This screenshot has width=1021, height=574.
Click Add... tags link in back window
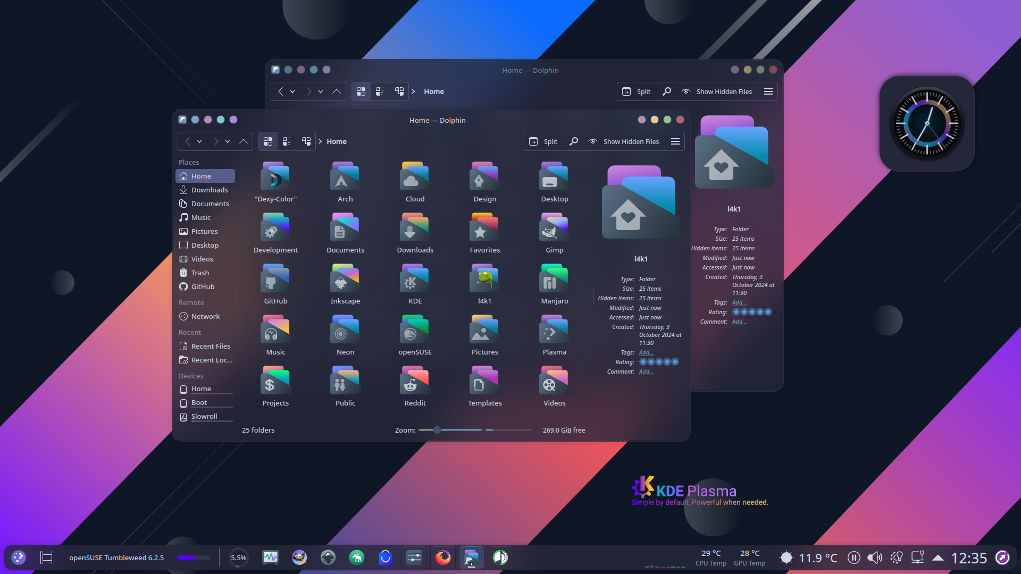(739, 302)
